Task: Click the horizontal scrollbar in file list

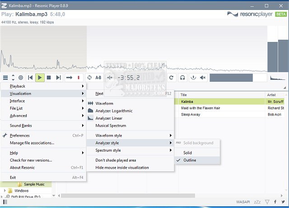Action: point(128,195)
